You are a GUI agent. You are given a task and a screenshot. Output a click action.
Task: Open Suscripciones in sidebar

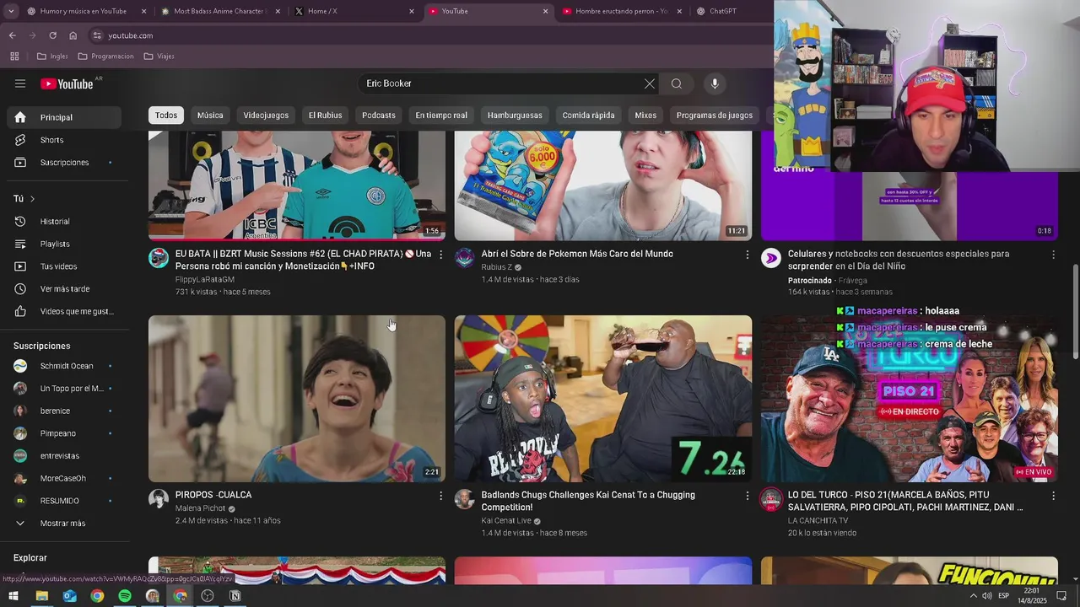[64, 163]
